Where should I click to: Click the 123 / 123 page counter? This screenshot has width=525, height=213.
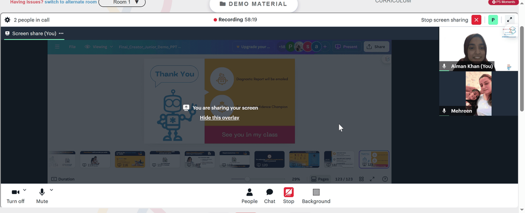tap(344, 179)
